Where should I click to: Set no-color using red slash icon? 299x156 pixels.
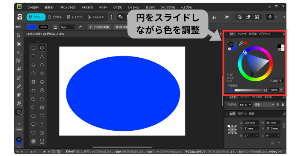230,49
